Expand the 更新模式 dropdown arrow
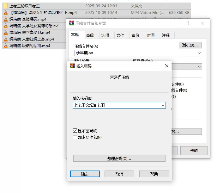Screen dimensions: 223x193 (199, 67)
